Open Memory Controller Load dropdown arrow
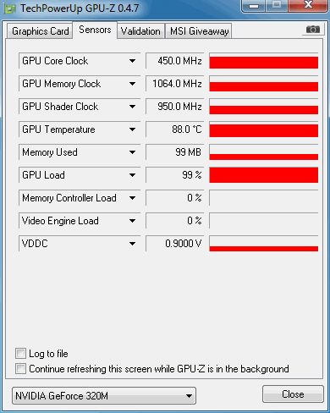Viewport: 330px width, 413px height. (x=132, y=198)
